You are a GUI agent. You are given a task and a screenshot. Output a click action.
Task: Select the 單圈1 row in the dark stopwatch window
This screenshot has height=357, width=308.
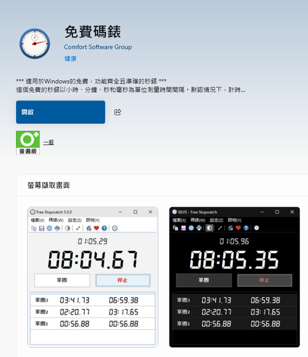234,324
